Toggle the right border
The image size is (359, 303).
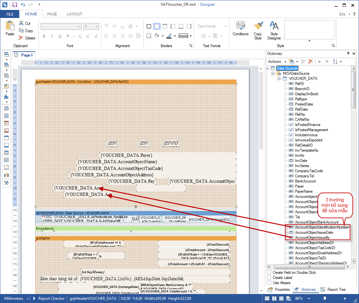[x=189, y=26]
